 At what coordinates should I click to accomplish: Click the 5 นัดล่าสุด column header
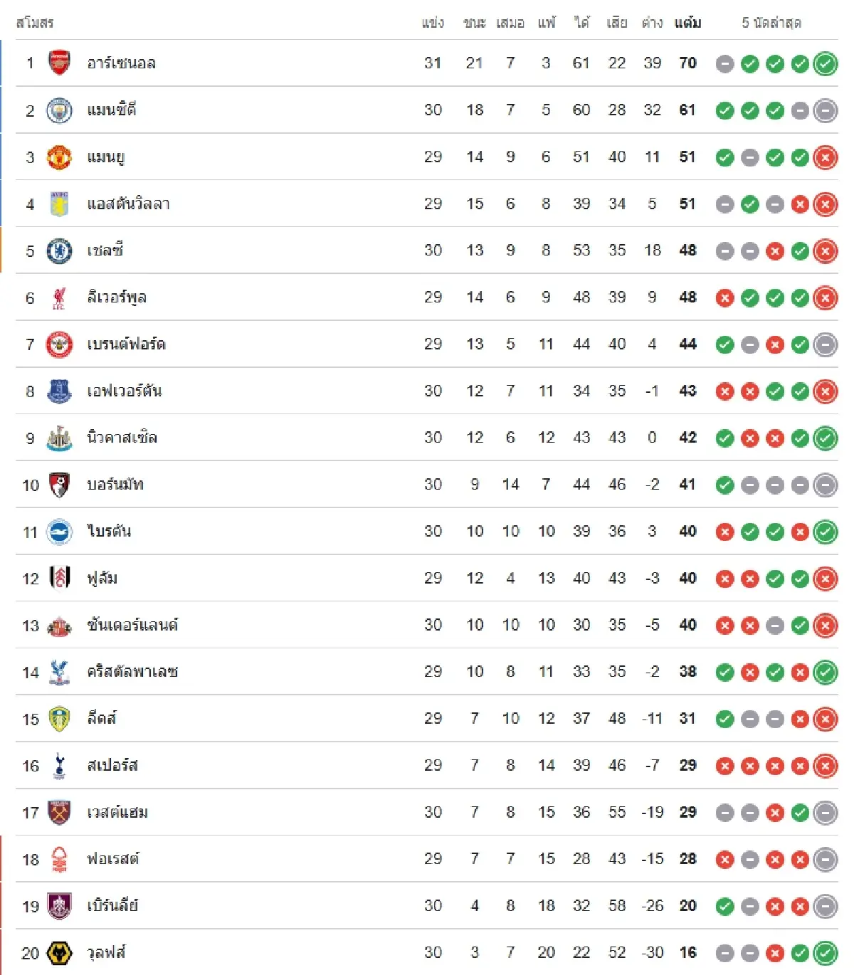(771, 23)
